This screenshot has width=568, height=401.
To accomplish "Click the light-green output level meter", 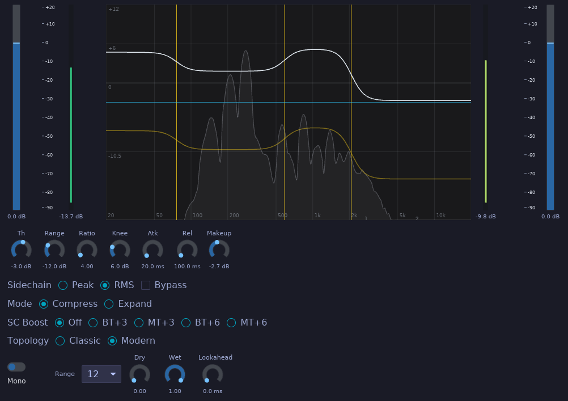I will (486, 131).
